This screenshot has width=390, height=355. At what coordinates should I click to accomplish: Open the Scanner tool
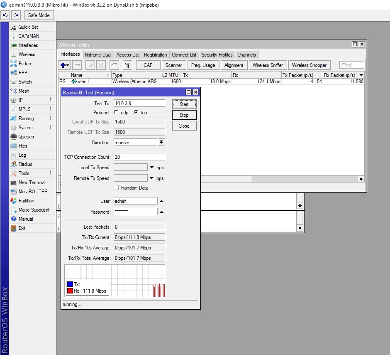tap(174, 65)
